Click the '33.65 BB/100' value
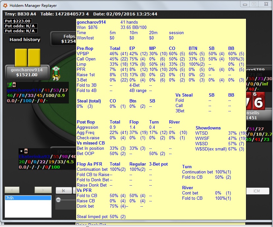This screenshot has width=273, height=227. click(133, 28)
